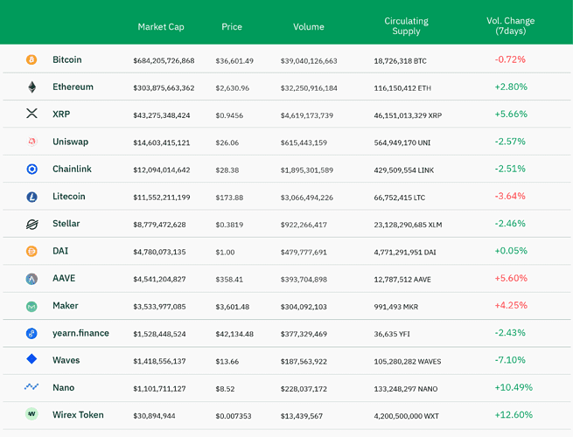
Task: Select Chainlink volume $1,895,301,589
Action: coord(306,170)
